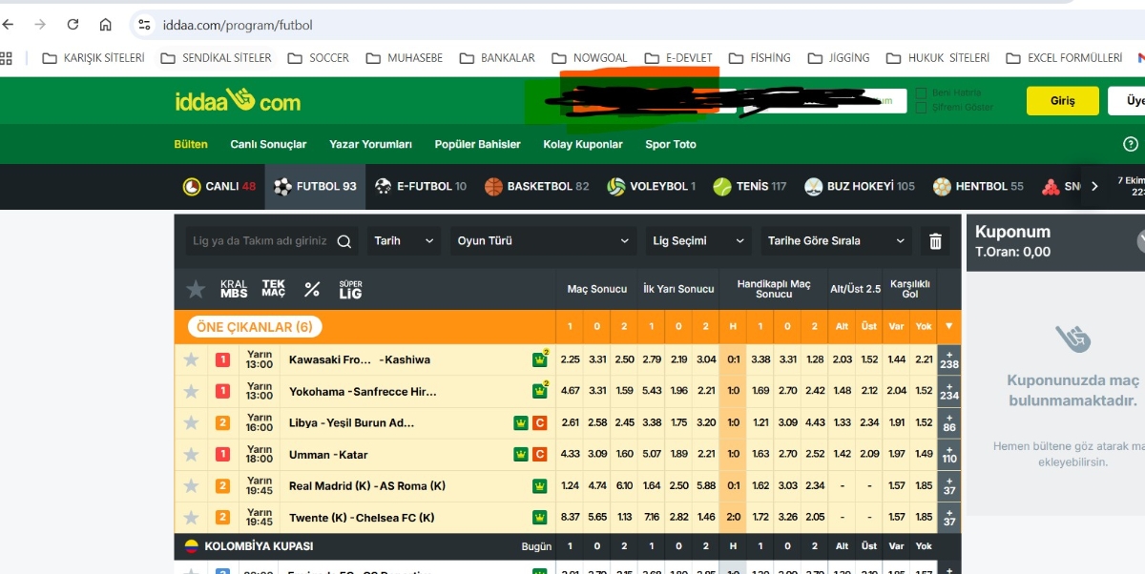Expand +238 more bets for Kawasaki match
This screenshot has height=574, width=1145.
coord(949,359)
